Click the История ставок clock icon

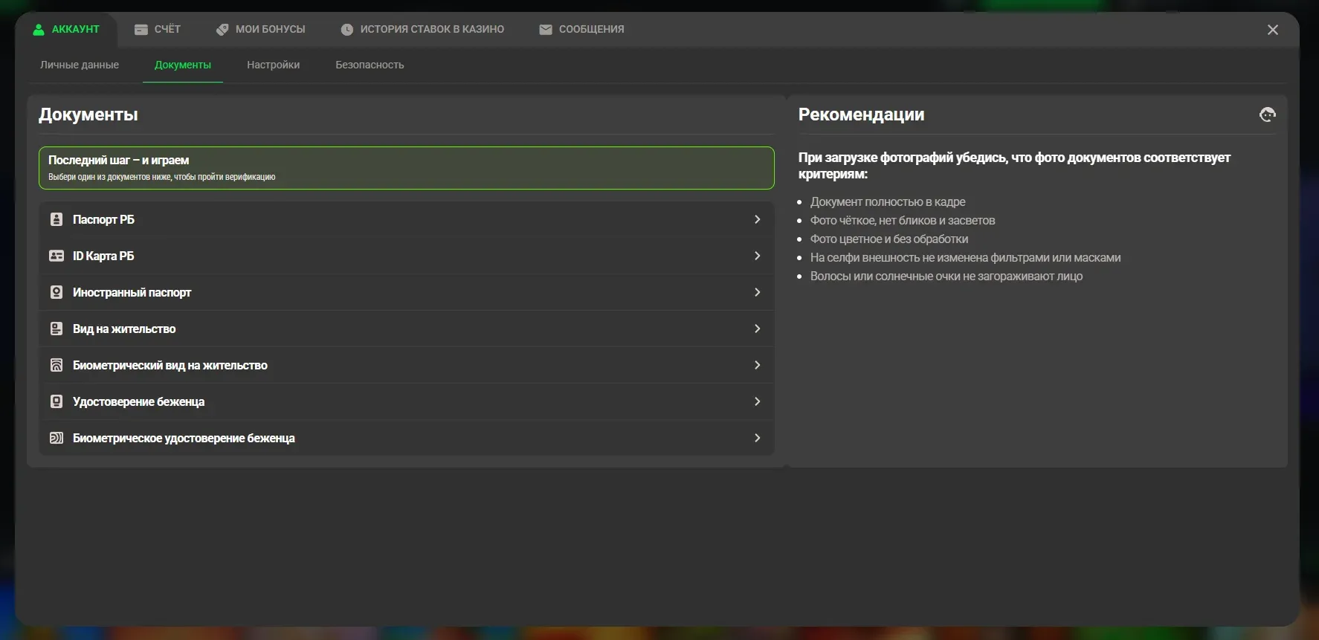tap(347, 30)
